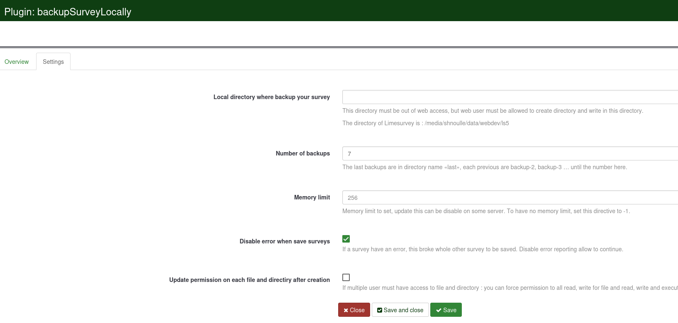Click the 'Memory limit' label text
678x323 pixels.
312,197
